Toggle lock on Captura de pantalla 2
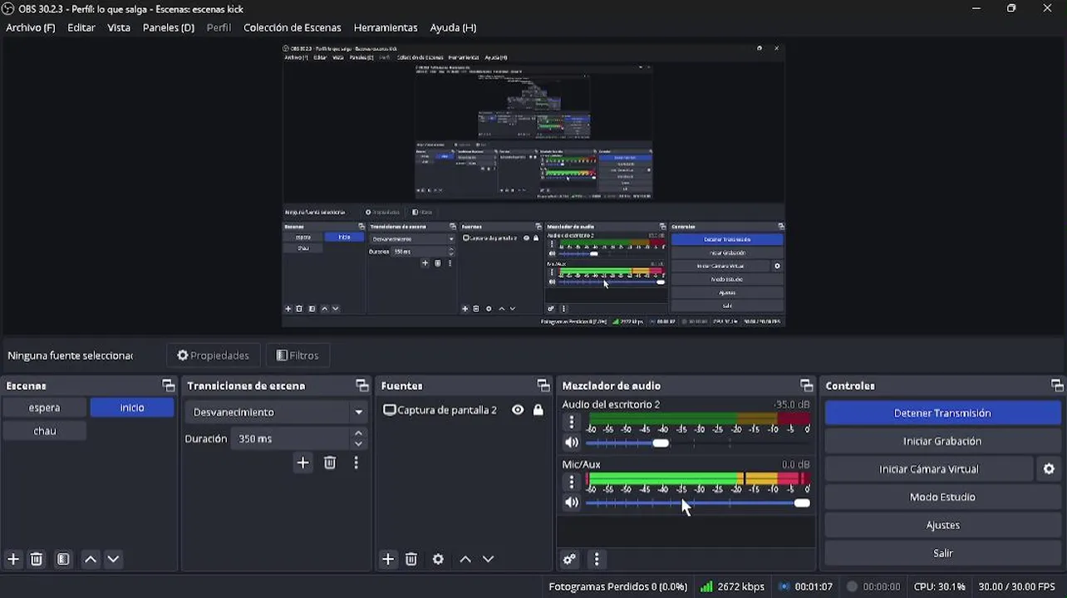This screenshot has width=1067, height=598. tap(538, 410)
